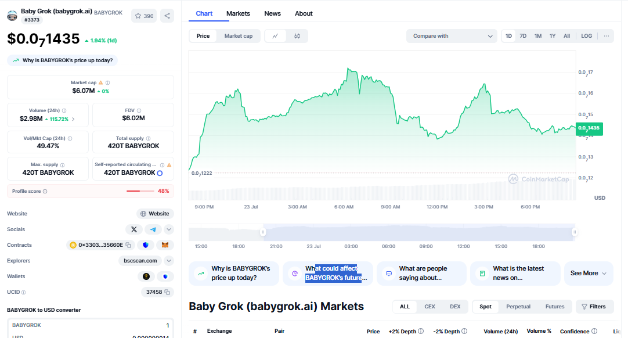This screenshot has height=338, width=628.
Task: Expand more Socials chevron
Action: click(x=169, y=229)
